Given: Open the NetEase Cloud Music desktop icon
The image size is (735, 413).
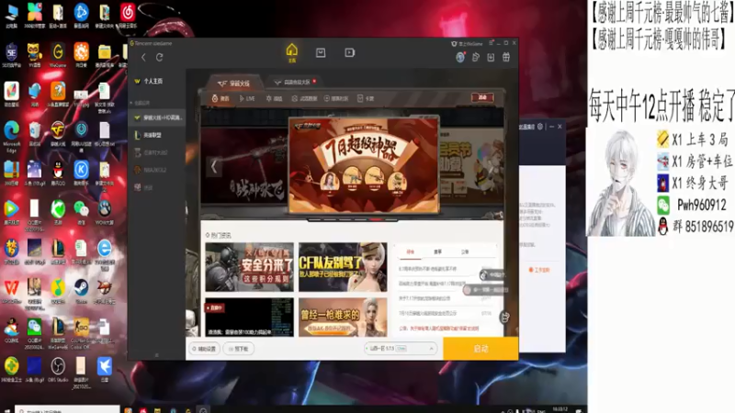Looking at the screenshot, I should click(x=128, y=16).
